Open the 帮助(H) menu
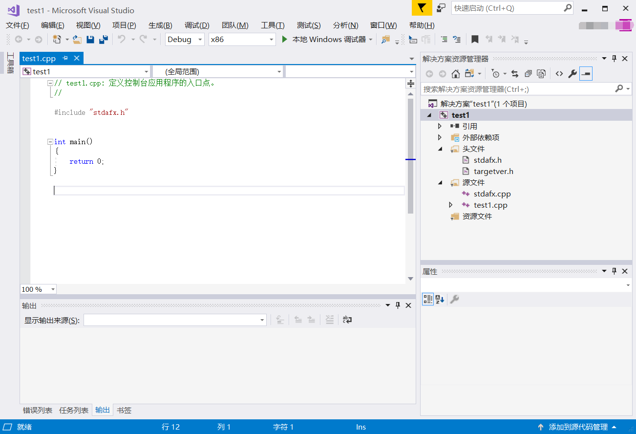The image size is (636, 434). [422, 25]
